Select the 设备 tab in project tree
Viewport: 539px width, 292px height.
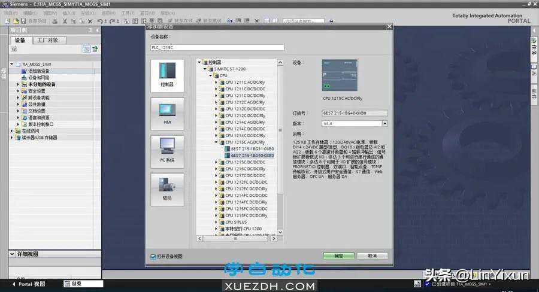[20, 40]
